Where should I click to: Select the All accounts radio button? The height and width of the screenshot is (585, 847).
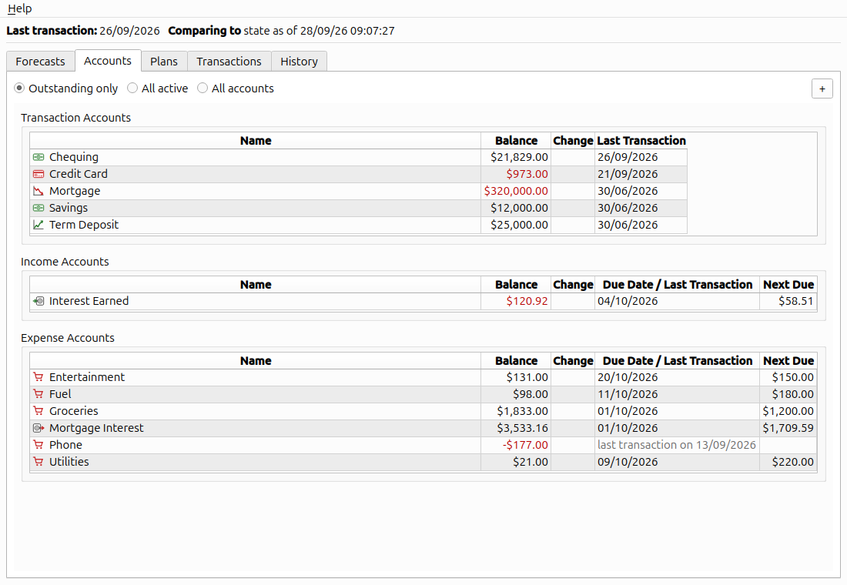tap(203, 88)
